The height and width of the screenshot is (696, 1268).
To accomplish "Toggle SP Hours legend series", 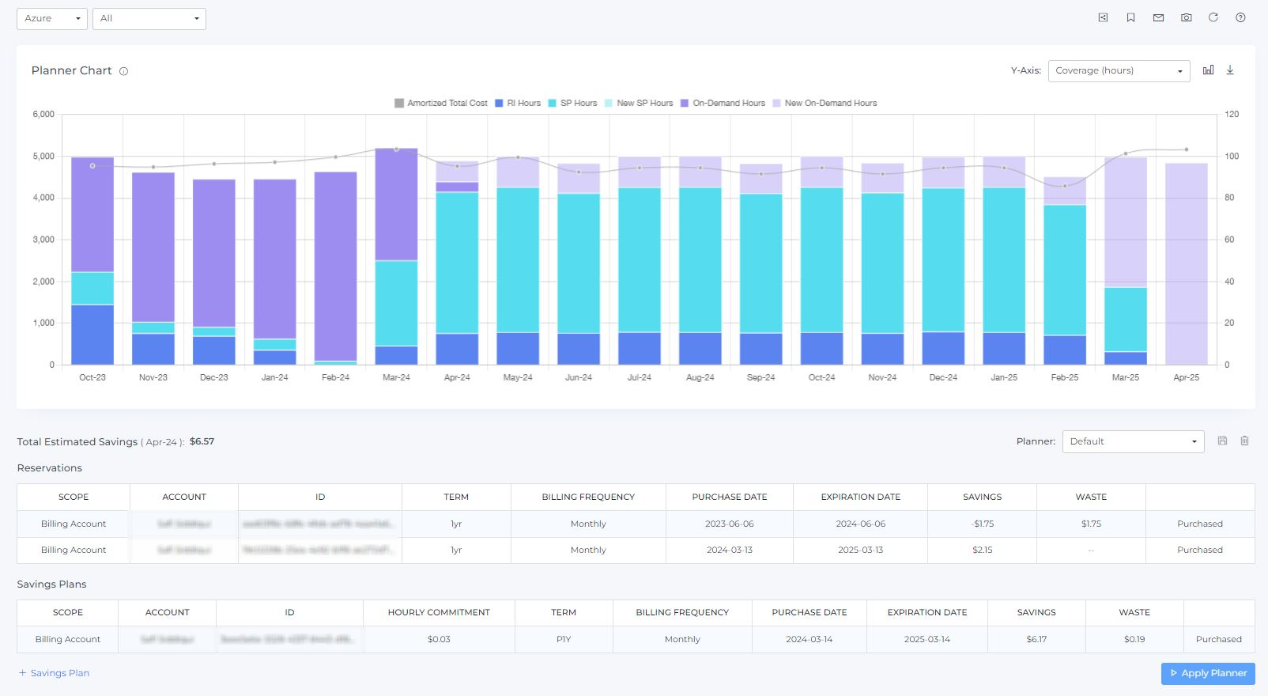I will [x=572, y=103].
